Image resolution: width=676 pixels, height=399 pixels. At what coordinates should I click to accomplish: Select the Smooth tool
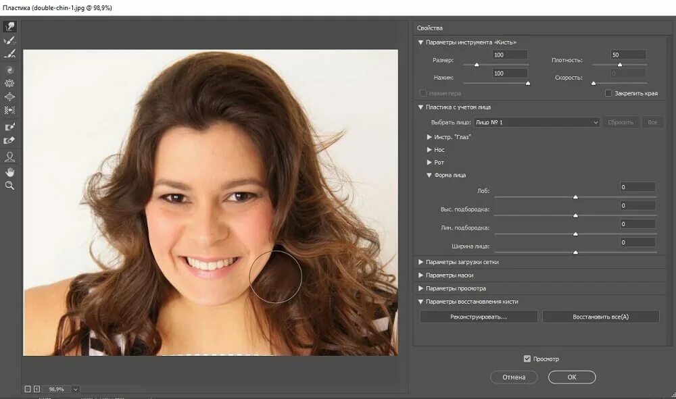(9, 54)
